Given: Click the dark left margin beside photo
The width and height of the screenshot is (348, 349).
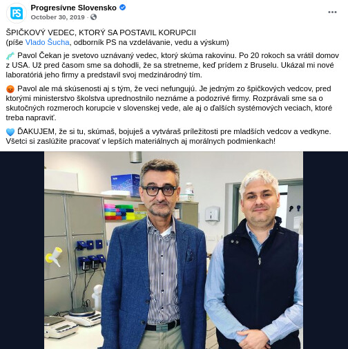Looking at the screenshot, I should [x=22, y=250].
